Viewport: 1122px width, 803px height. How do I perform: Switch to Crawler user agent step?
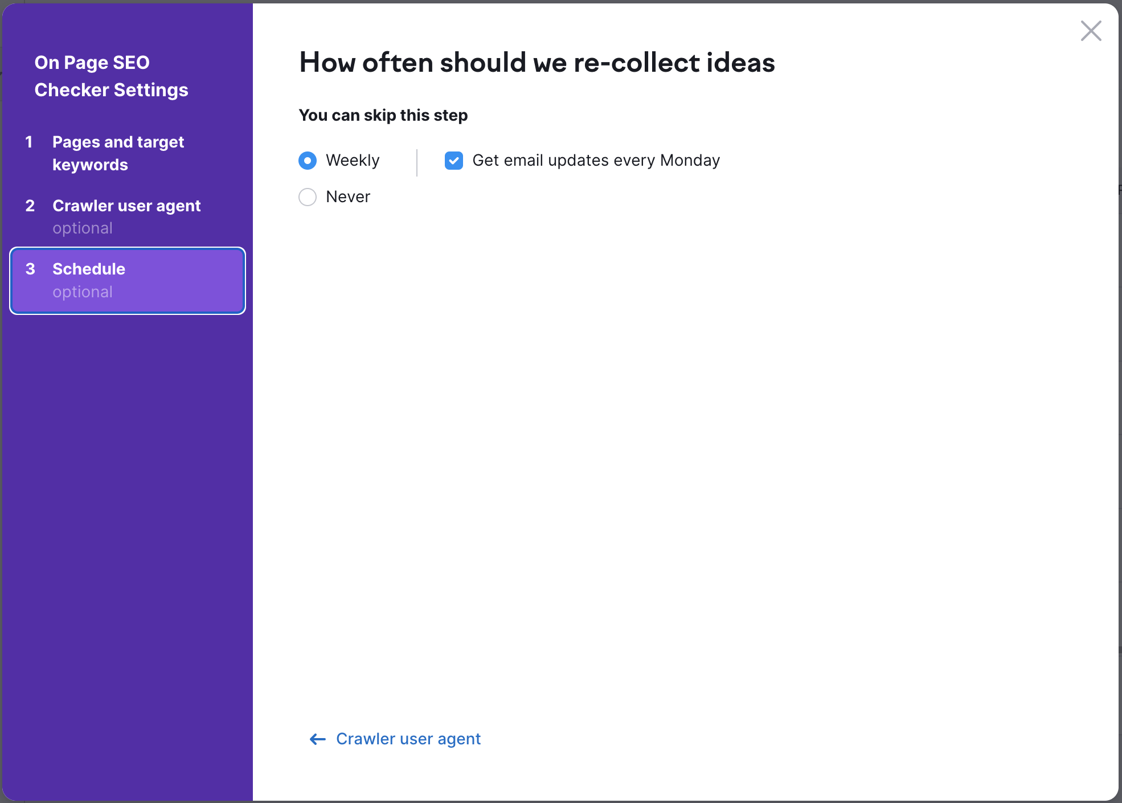pos(126,206)
